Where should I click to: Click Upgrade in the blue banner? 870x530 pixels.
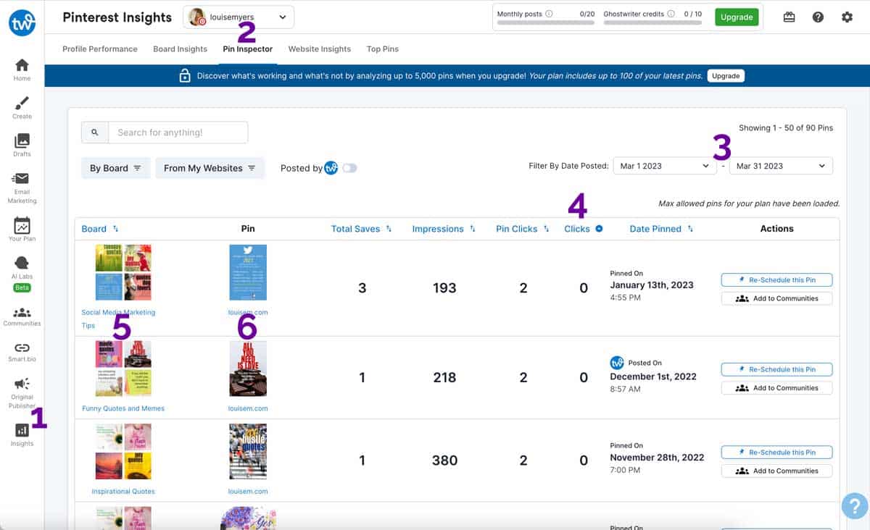pyautogui.click(x=726, y=76)
